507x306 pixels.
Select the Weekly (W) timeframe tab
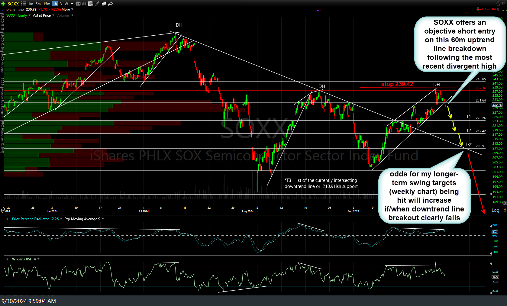(66, 4)
